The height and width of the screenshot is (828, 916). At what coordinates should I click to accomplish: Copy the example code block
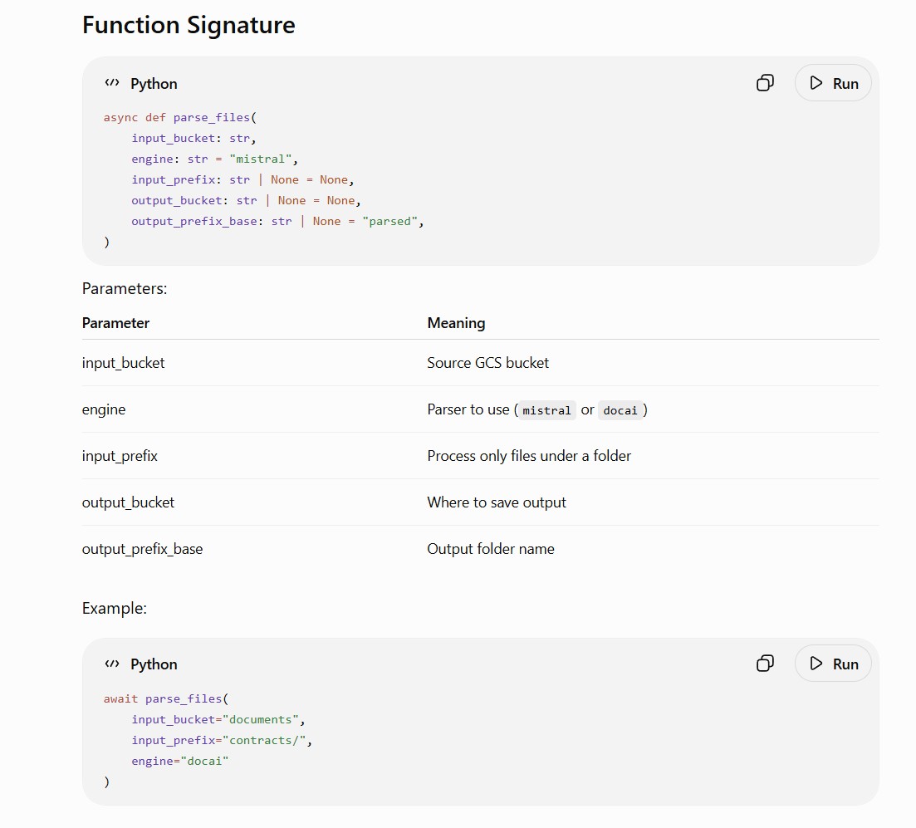click(765, 664)
